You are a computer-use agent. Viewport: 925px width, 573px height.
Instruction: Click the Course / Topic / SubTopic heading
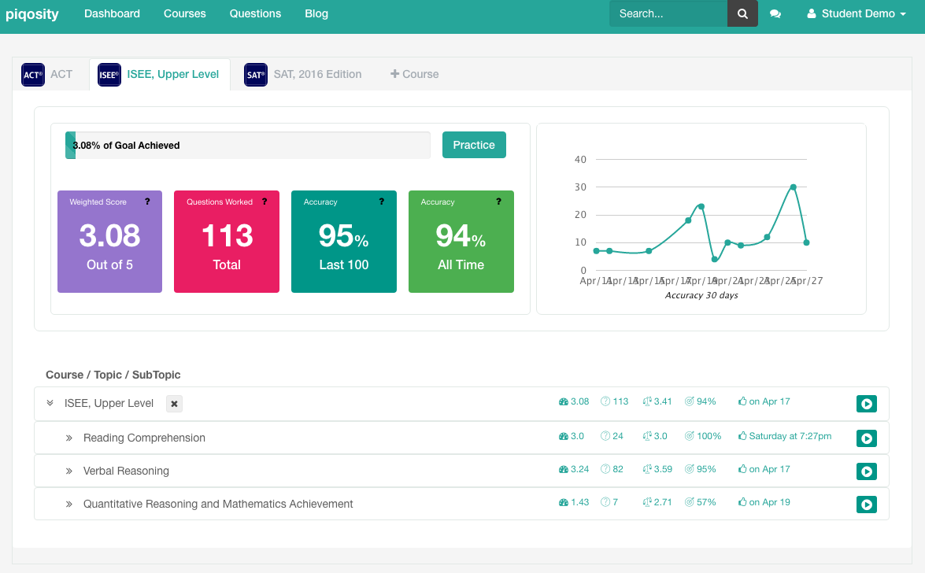[x=113, y=375]
